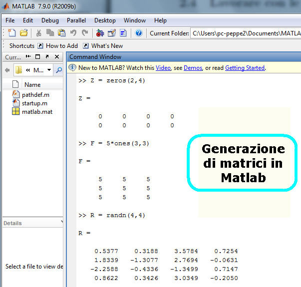Select the matlab.mat file name
This screenshot has height=287, width=301.
tap(37, 111)
